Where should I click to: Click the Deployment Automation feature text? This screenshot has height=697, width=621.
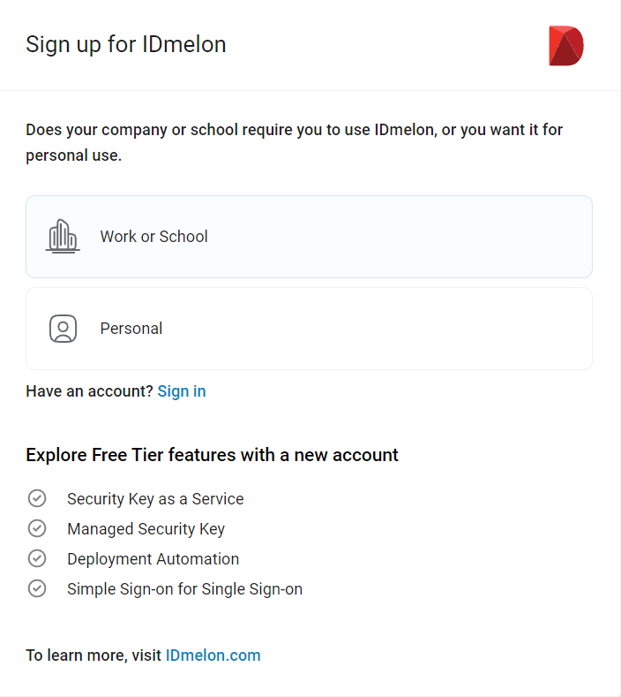point(153,559)
